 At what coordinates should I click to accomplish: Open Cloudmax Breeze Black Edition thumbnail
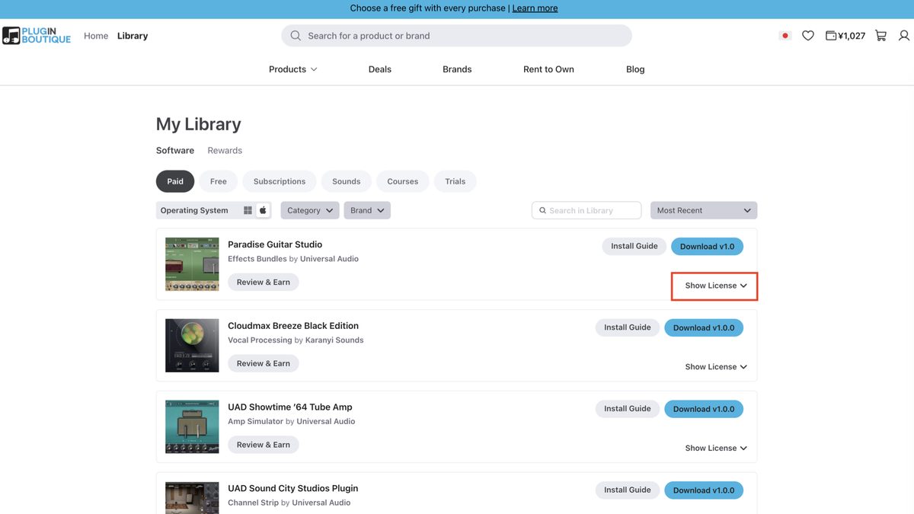(192, 346)
